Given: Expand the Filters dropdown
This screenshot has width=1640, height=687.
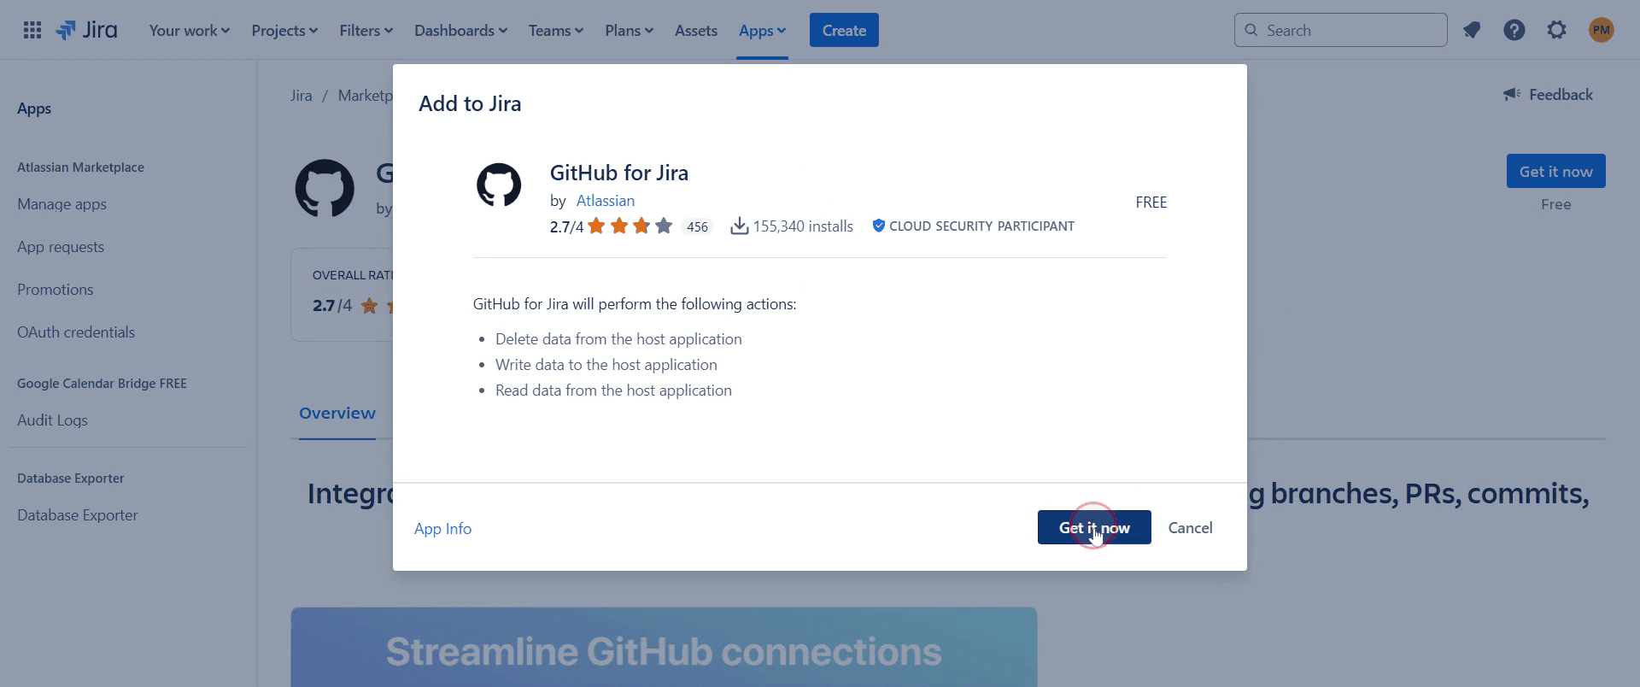Looking at the screenshot, I should [366, 30].
